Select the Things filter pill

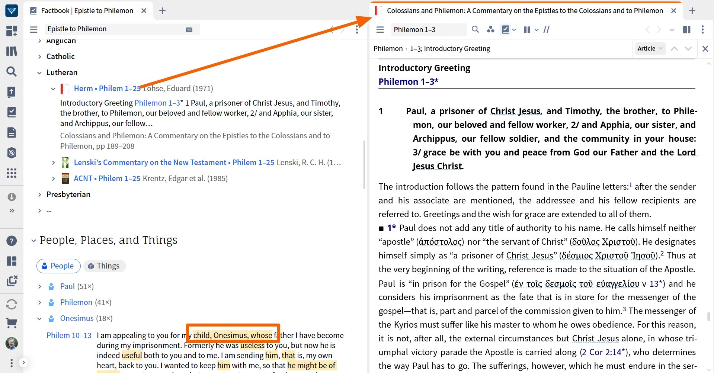(105, 266)
